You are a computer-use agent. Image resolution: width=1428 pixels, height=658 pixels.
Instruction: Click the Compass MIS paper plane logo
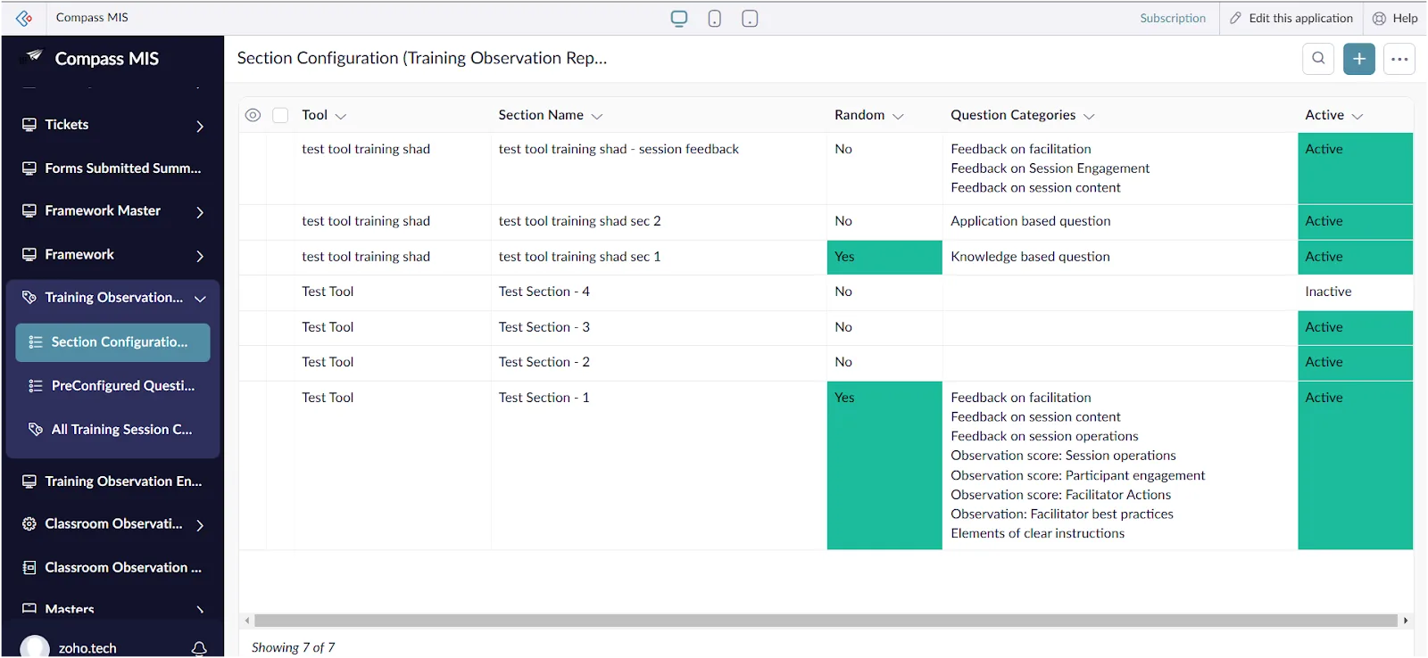click(33, 56)
